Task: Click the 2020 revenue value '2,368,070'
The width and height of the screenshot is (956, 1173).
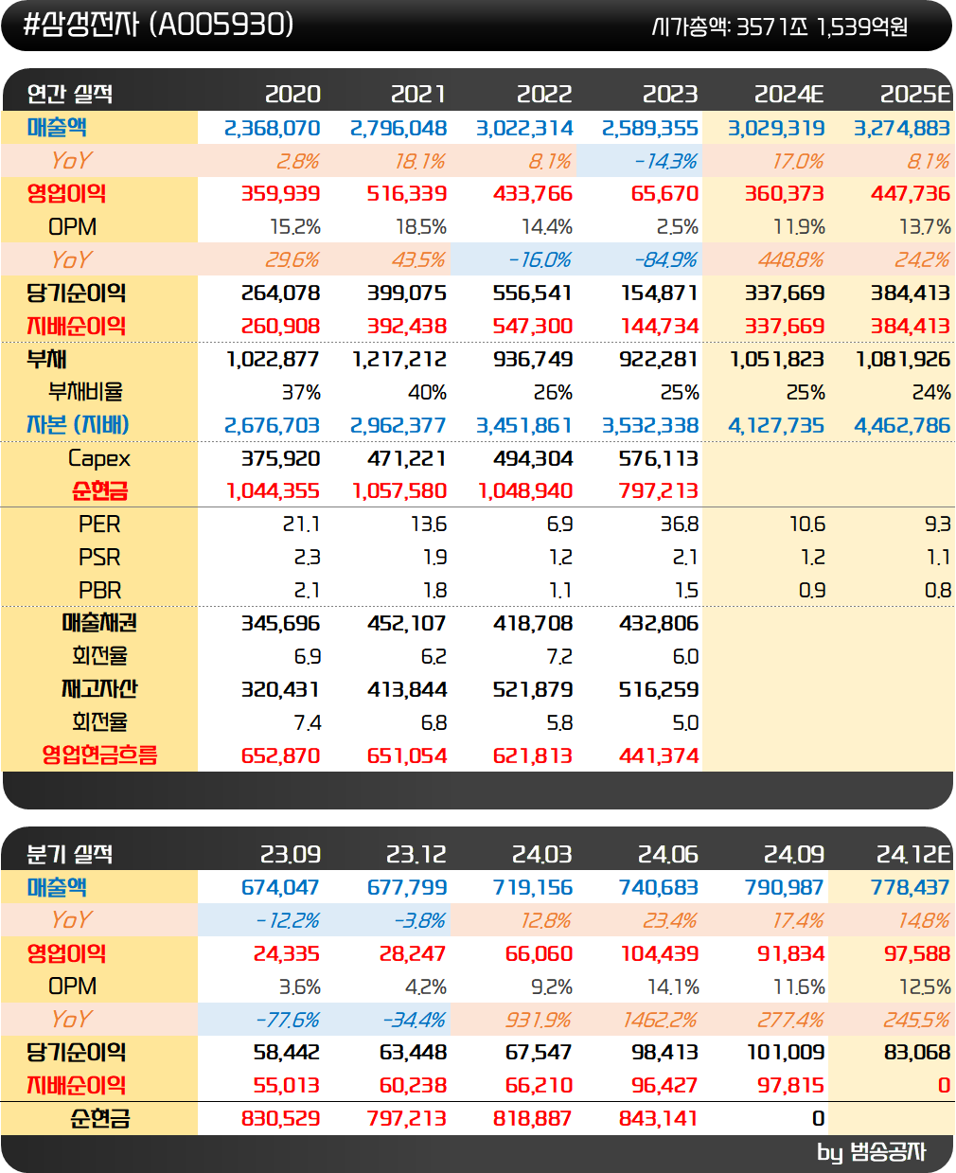Action: coord(273,128)
